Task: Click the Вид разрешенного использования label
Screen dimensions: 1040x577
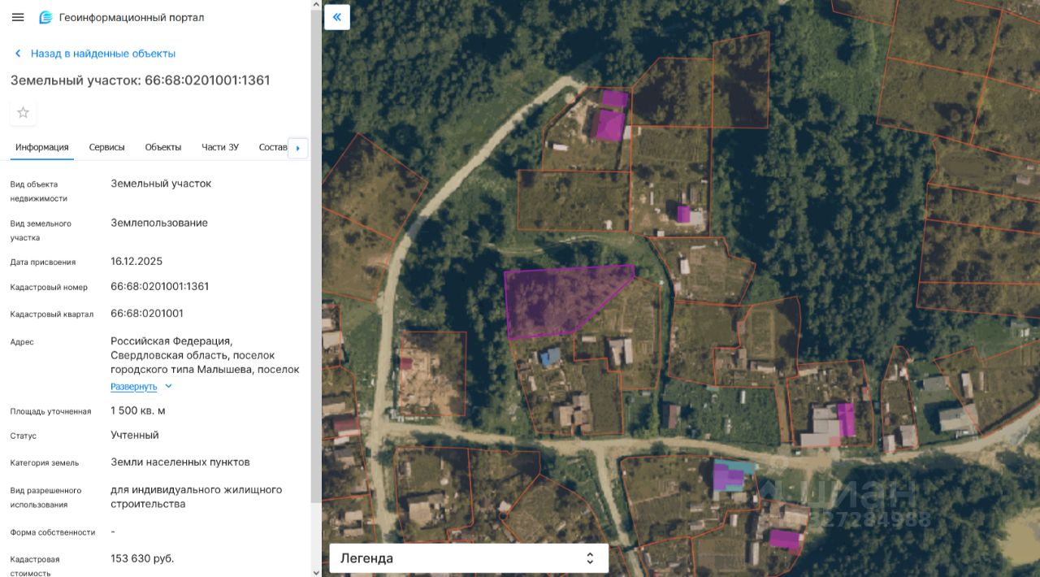Action: 46,497
